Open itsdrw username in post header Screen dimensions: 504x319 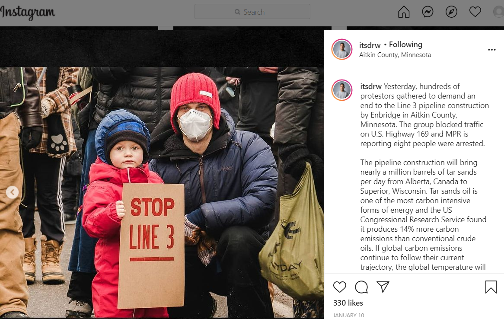tap(370, 45)
